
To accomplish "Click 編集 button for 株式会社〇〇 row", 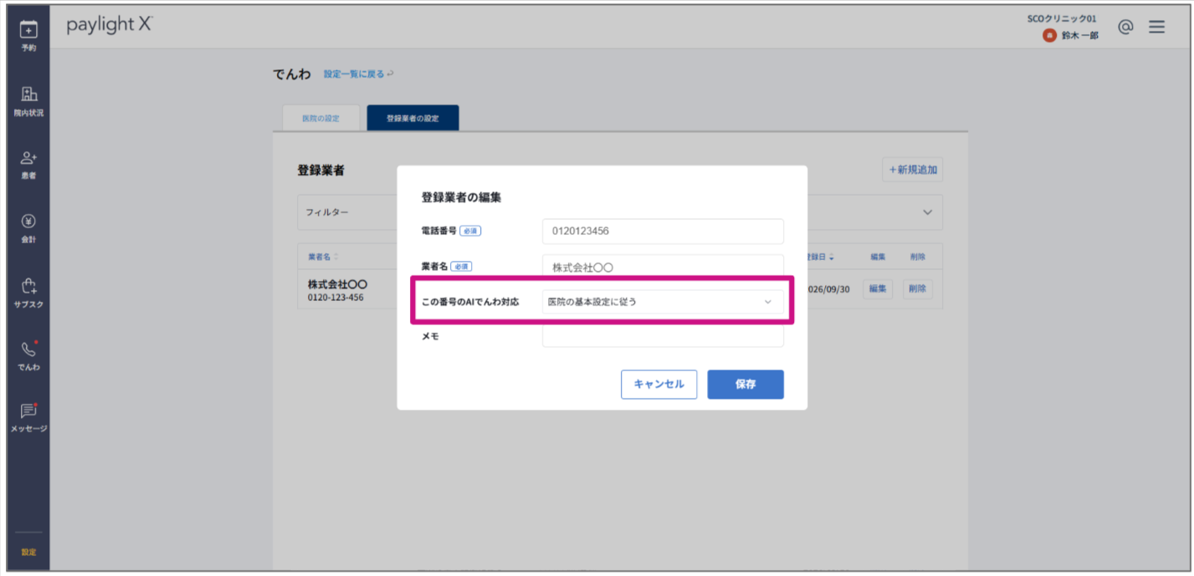I will 878,288.
